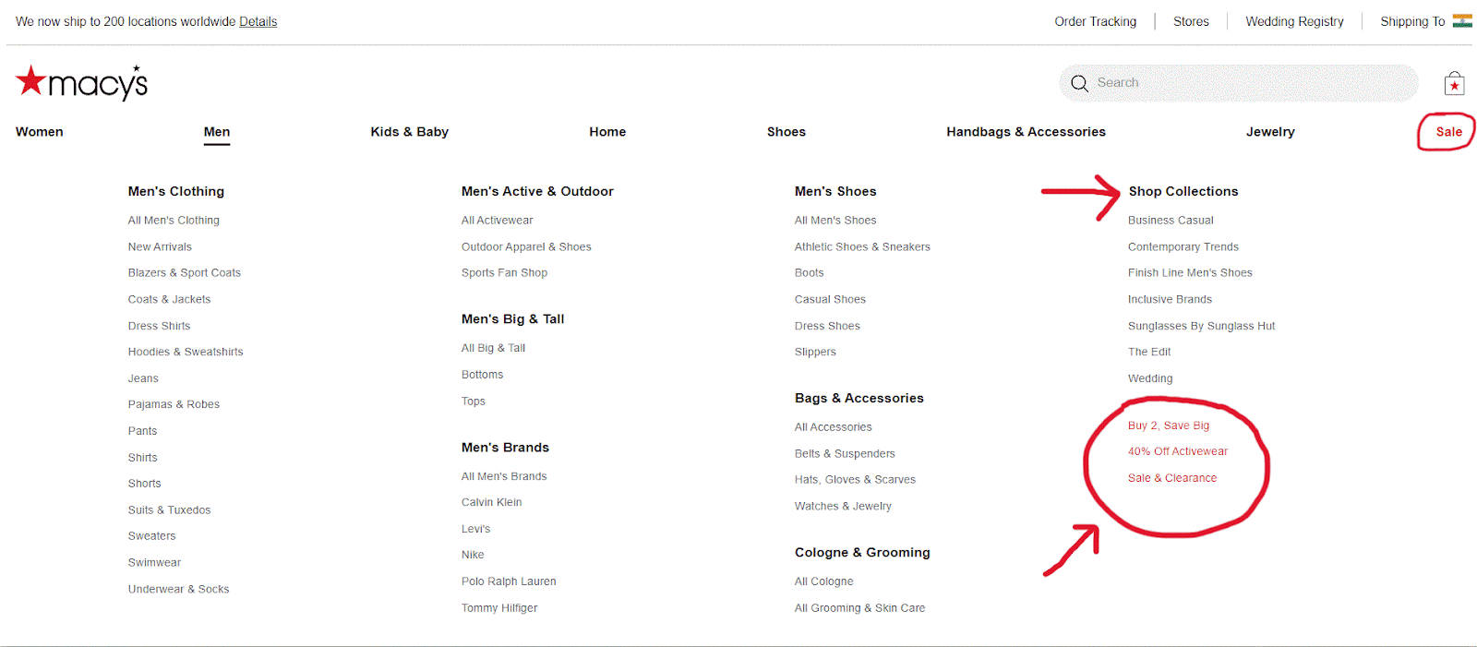Select Levi's brand
The image size is (1477, 647).
(475, 529)
